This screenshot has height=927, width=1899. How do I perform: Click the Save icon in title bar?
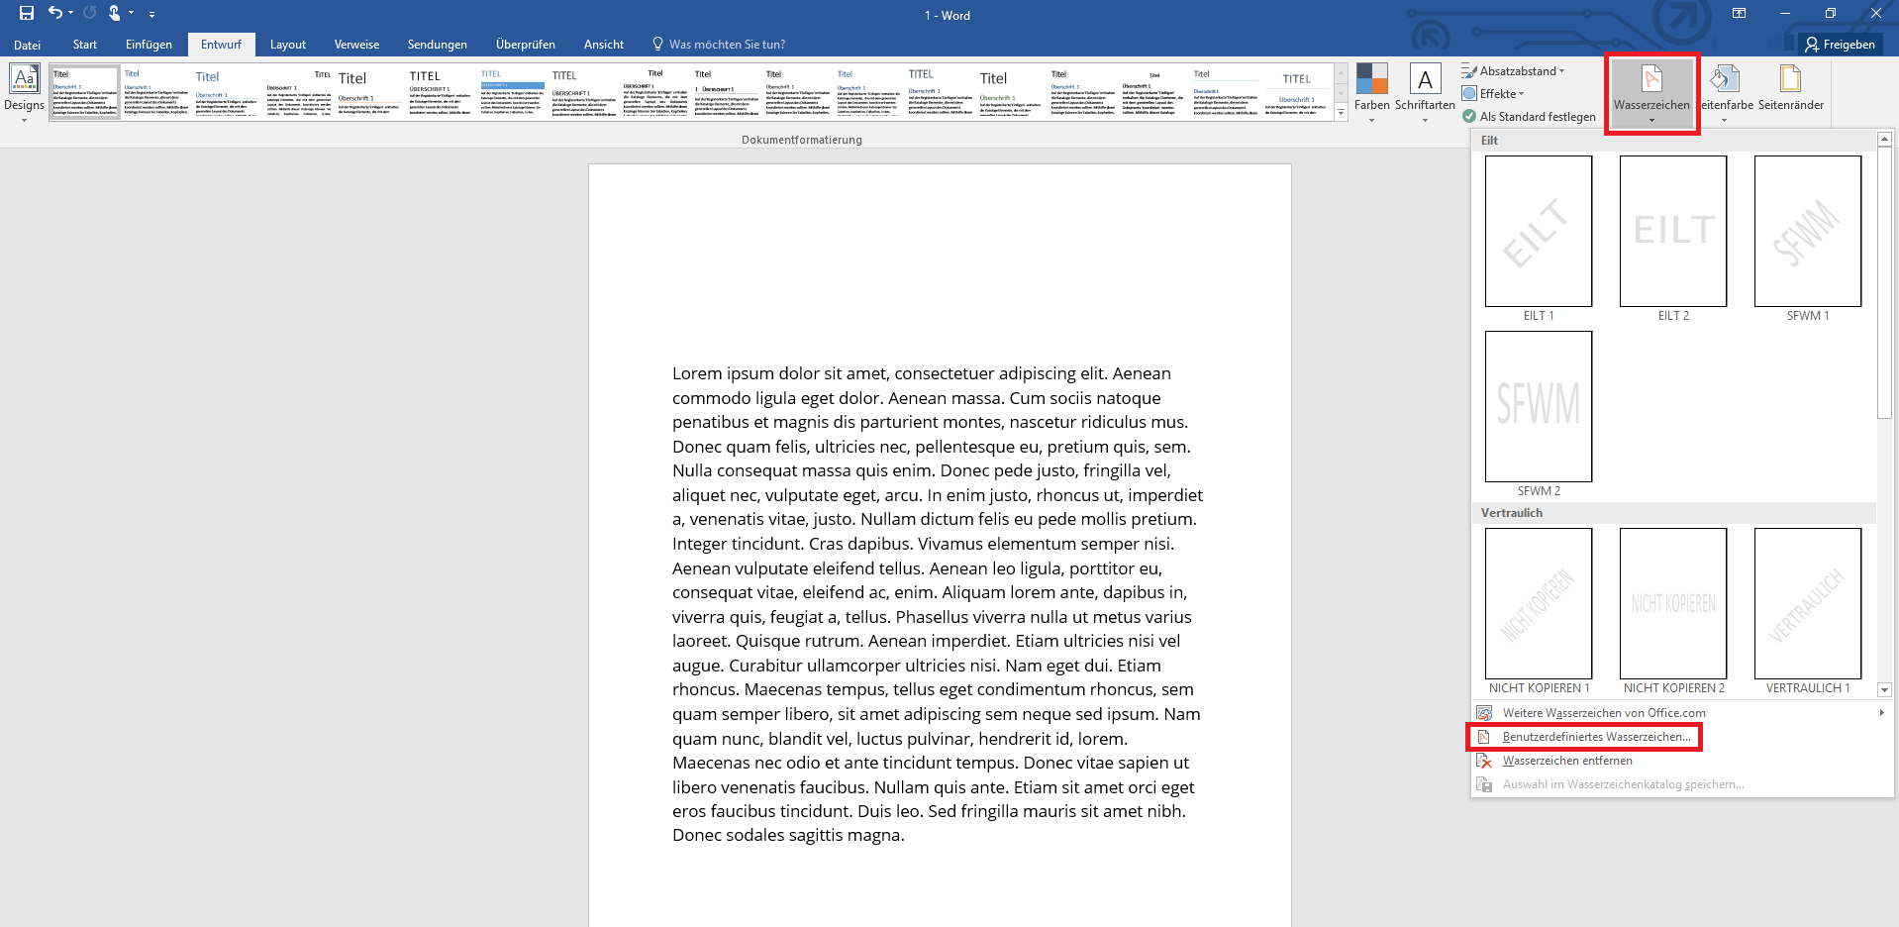(27, 13)
